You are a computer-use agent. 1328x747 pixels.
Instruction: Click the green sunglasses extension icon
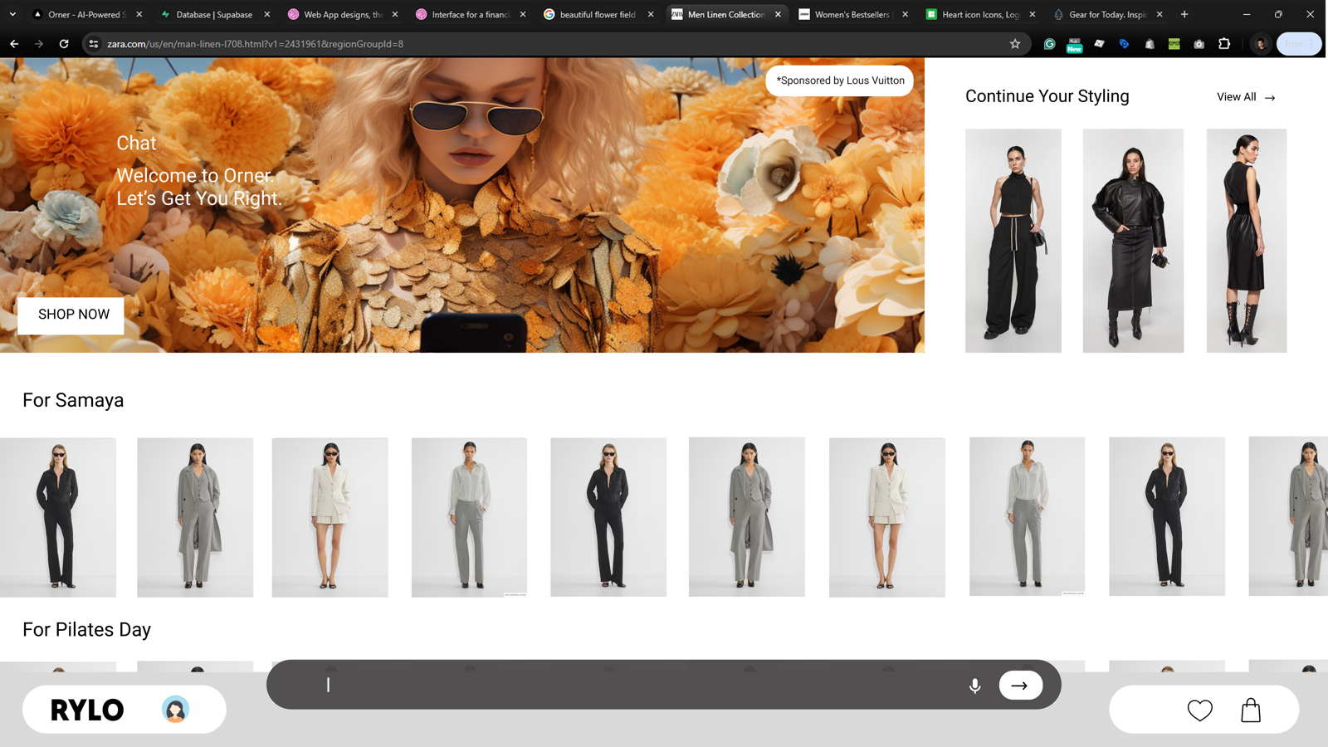coord(1174,44)
